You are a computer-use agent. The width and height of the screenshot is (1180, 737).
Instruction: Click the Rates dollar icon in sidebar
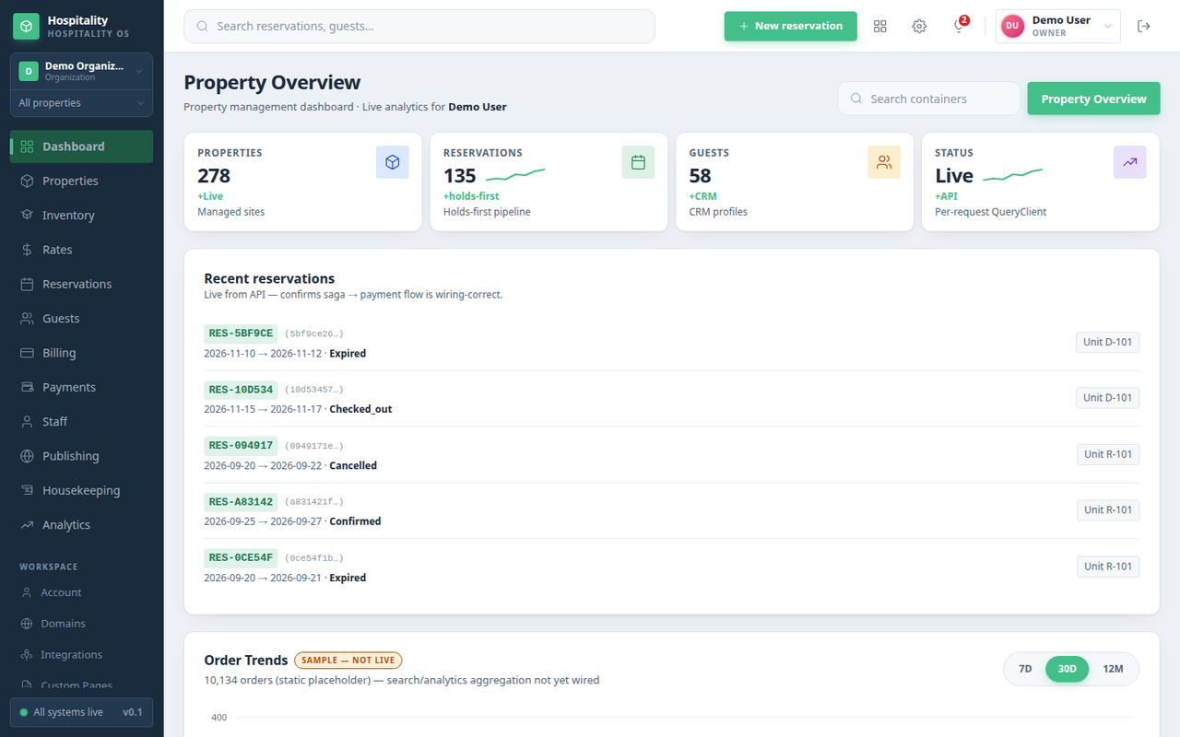[x=27, y=250]
